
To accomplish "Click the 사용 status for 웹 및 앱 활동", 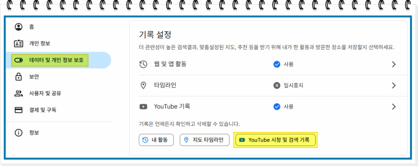I will pos(289,64).
